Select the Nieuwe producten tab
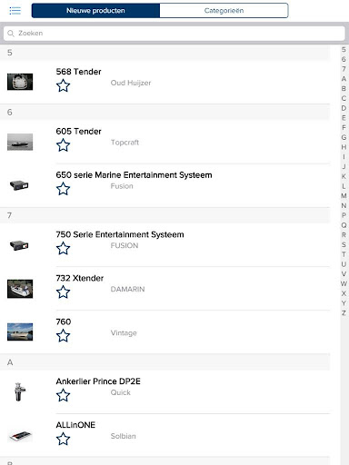Image resolution: width=349 pixels, height=465 pixels. [x=95, y=11]
